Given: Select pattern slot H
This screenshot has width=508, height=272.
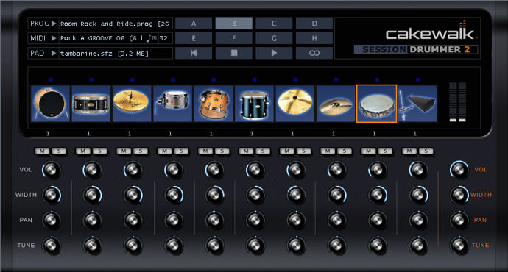Looking at the screenshot, I should (x=314, y=38).
